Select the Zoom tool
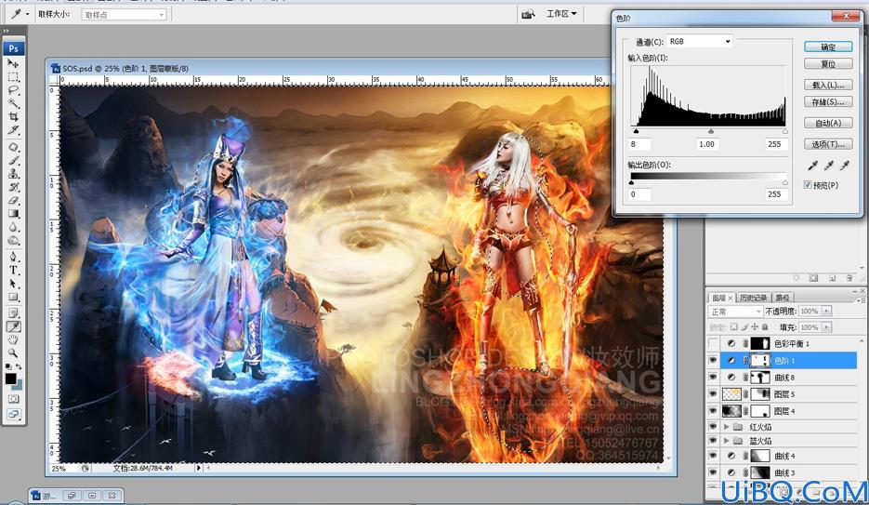The width and height of the screenshot is (869, 505). point(13,353)
